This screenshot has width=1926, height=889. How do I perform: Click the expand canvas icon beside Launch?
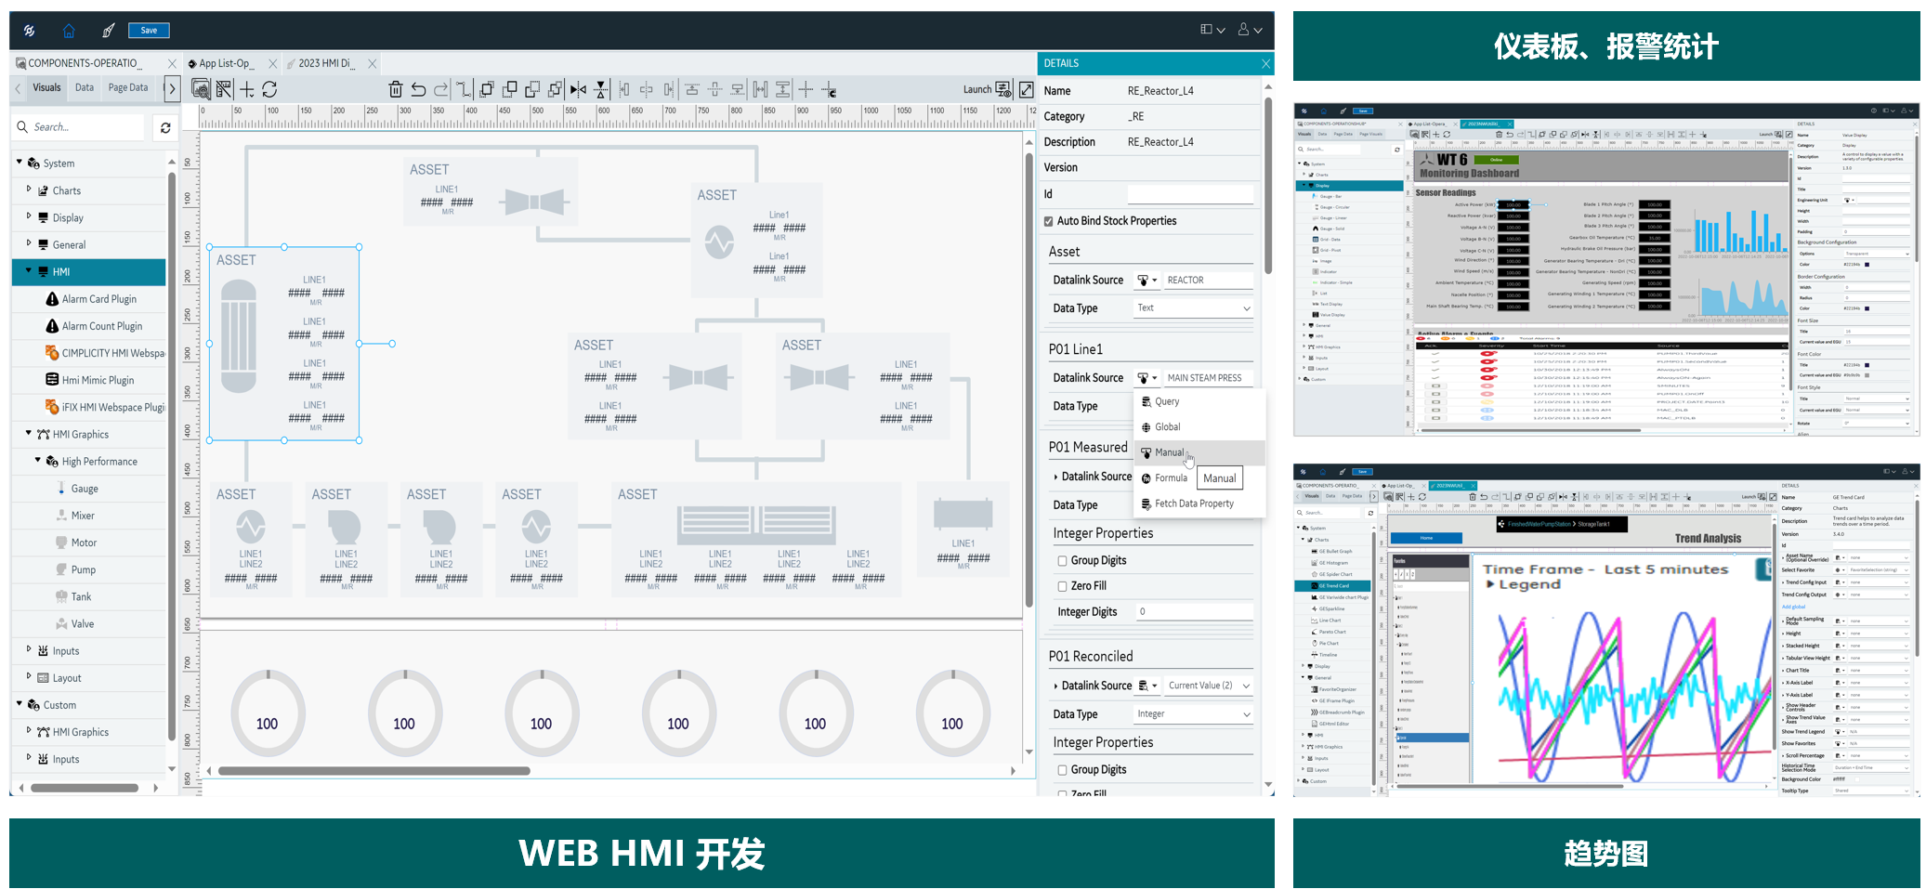click(x=1026, y=90)
